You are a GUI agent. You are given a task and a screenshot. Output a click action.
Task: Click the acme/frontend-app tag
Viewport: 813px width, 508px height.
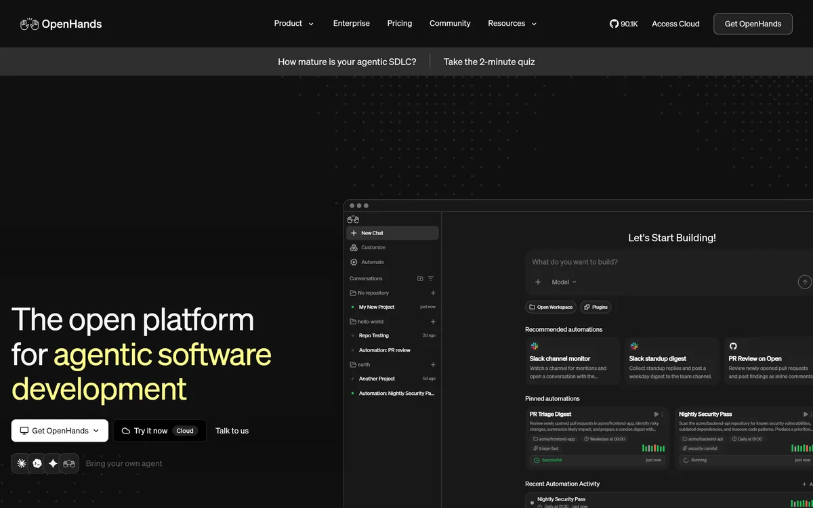pos(554,439)
